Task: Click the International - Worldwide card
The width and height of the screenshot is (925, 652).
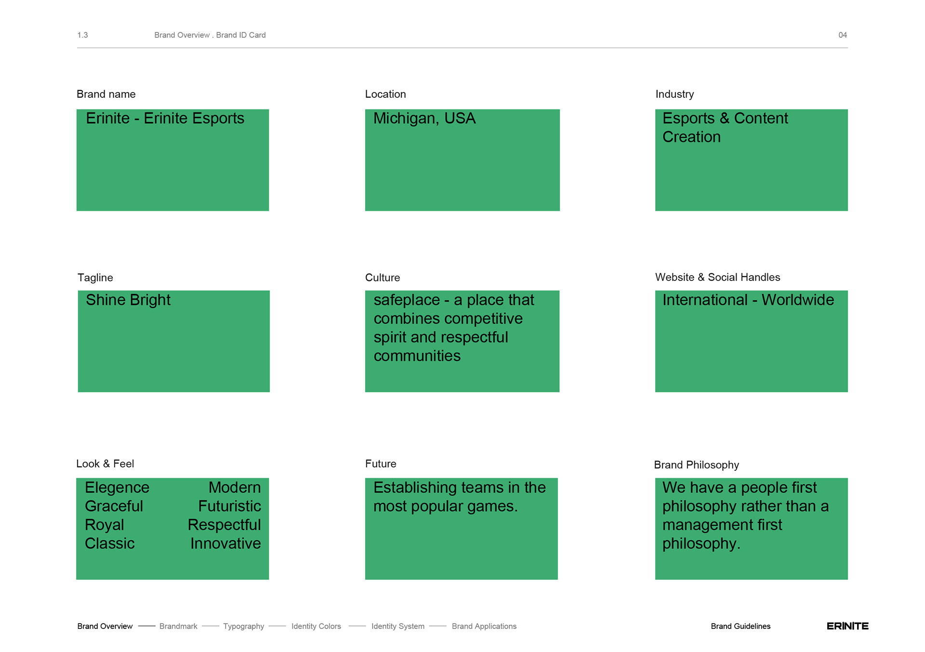Action: (752, 341)
